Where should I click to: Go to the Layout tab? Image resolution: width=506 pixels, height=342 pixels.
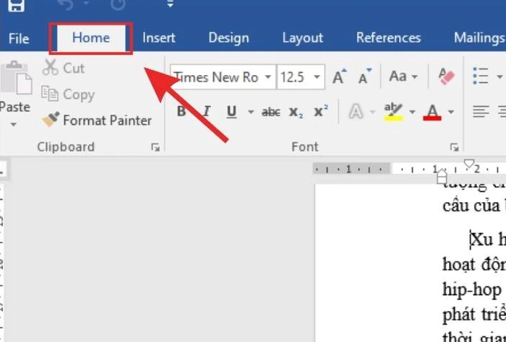[302, 38]
